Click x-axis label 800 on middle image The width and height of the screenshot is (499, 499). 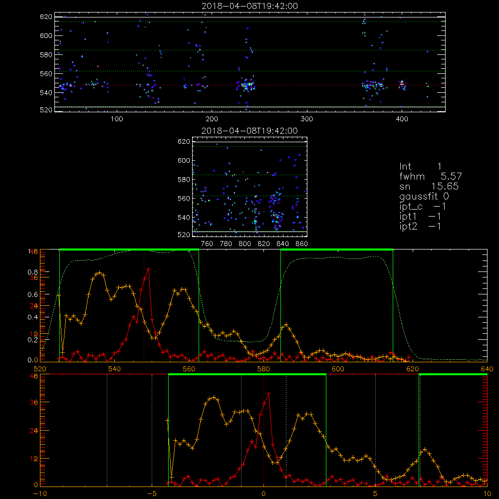[245, 244]
